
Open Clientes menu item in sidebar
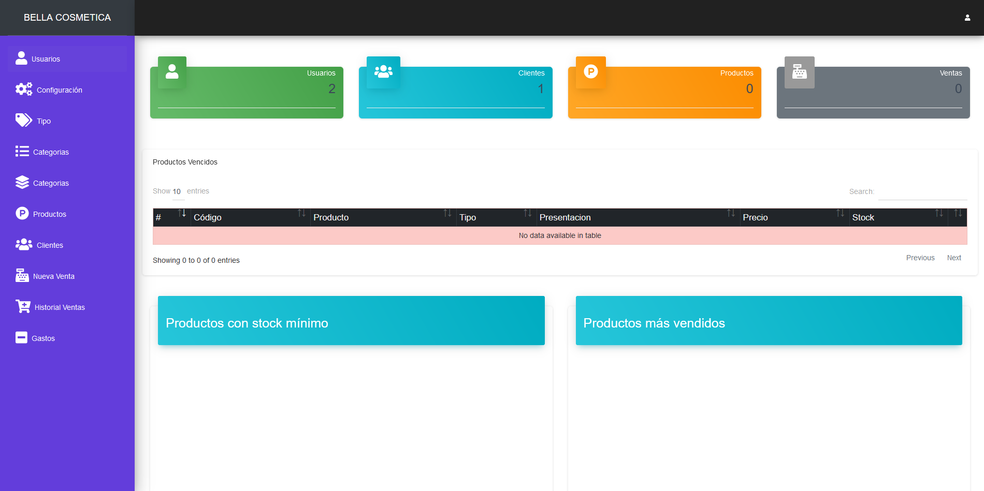[67, 245]
